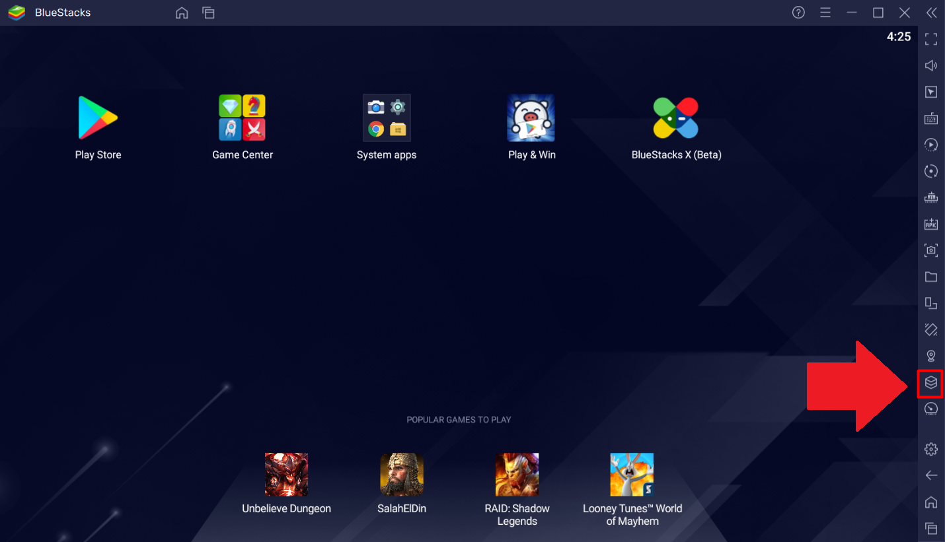The height and width of the screenshot is (542, 945).
Task: Open the set location icon
Action: (x=931, y=356)
